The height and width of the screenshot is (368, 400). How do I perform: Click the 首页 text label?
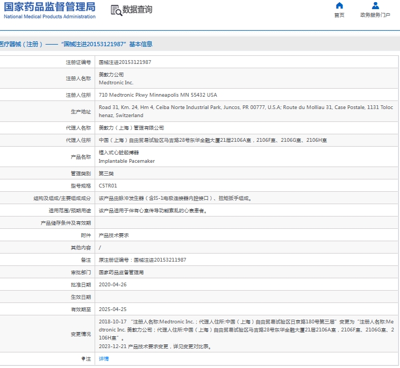point(339,15)
